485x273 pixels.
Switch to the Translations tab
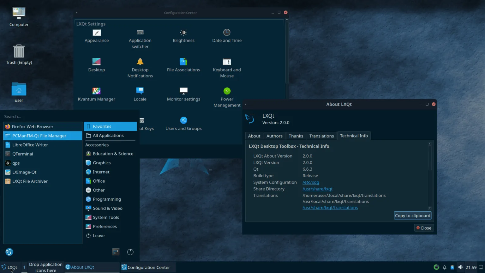(321, 136)
